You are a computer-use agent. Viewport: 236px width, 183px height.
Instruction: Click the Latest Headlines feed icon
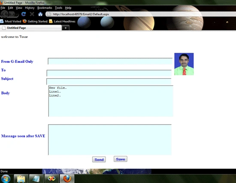[x=51, y=21]
